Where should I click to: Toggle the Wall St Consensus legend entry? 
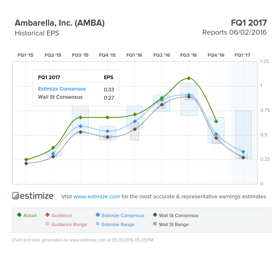(x=176, y=215)
